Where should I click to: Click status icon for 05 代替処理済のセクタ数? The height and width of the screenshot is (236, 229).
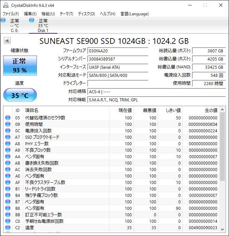coord(8,118)
